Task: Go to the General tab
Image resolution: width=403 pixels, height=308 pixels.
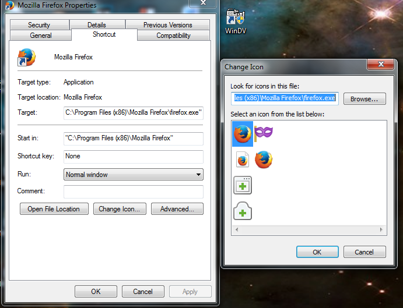Action: pos(41,36)
